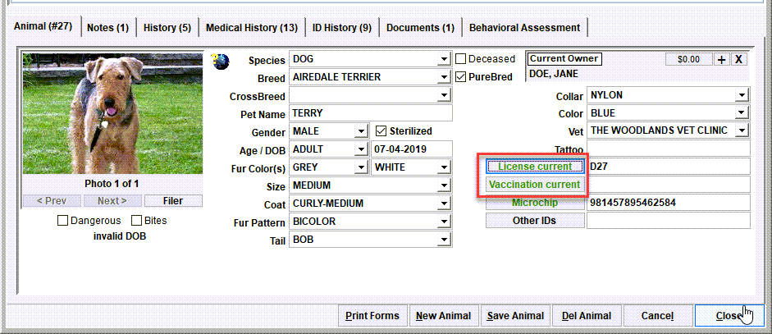Open the Breed dropdown arrow
The image size is (772, 334).
coord(444,77)
